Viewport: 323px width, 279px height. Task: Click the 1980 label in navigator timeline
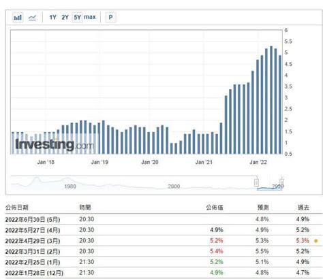click(70, 186)
